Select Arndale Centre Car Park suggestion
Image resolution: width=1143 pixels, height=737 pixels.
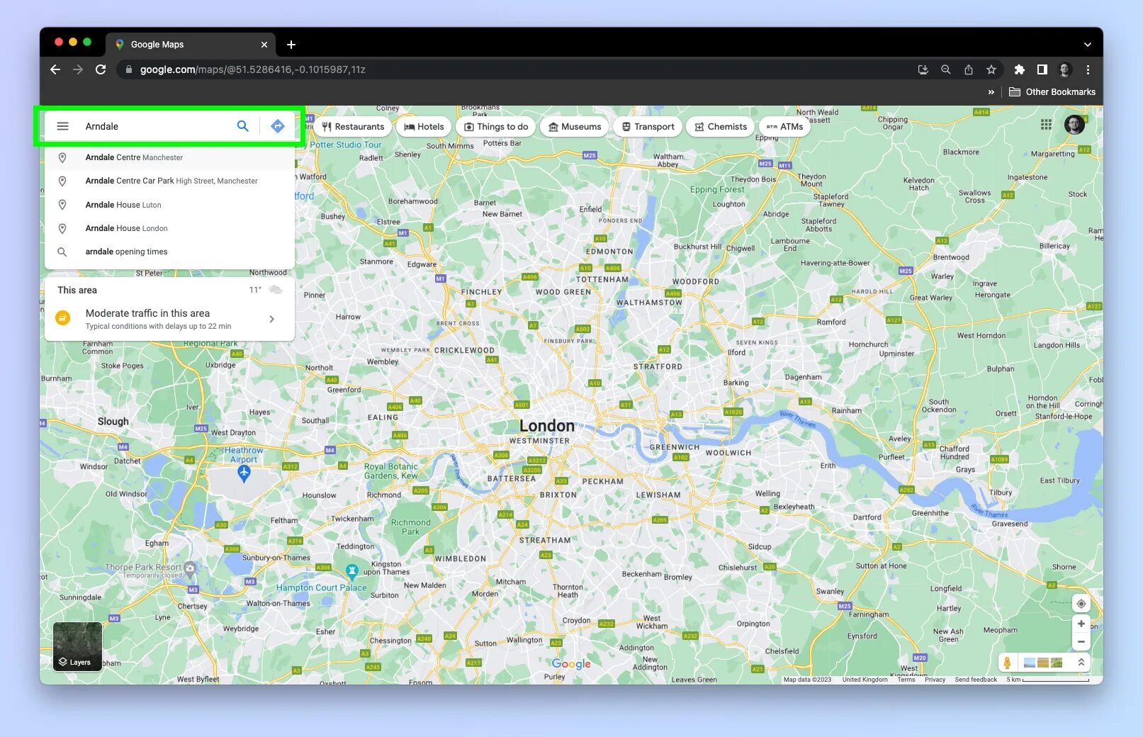click(x=169, y=181)
